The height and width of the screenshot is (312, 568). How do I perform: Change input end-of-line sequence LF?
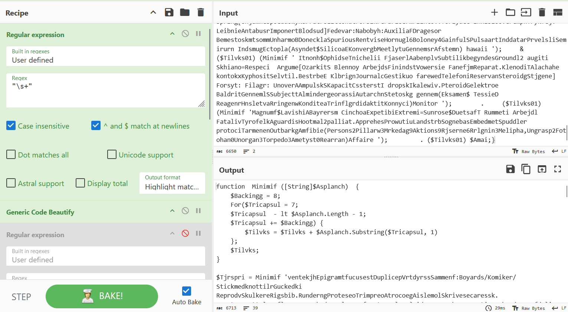point(559,151)
